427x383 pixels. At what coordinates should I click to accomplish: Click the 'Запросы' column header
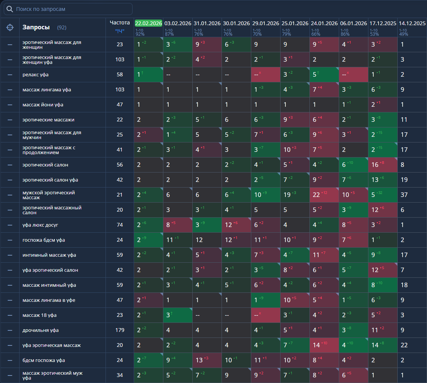point(36,27)
